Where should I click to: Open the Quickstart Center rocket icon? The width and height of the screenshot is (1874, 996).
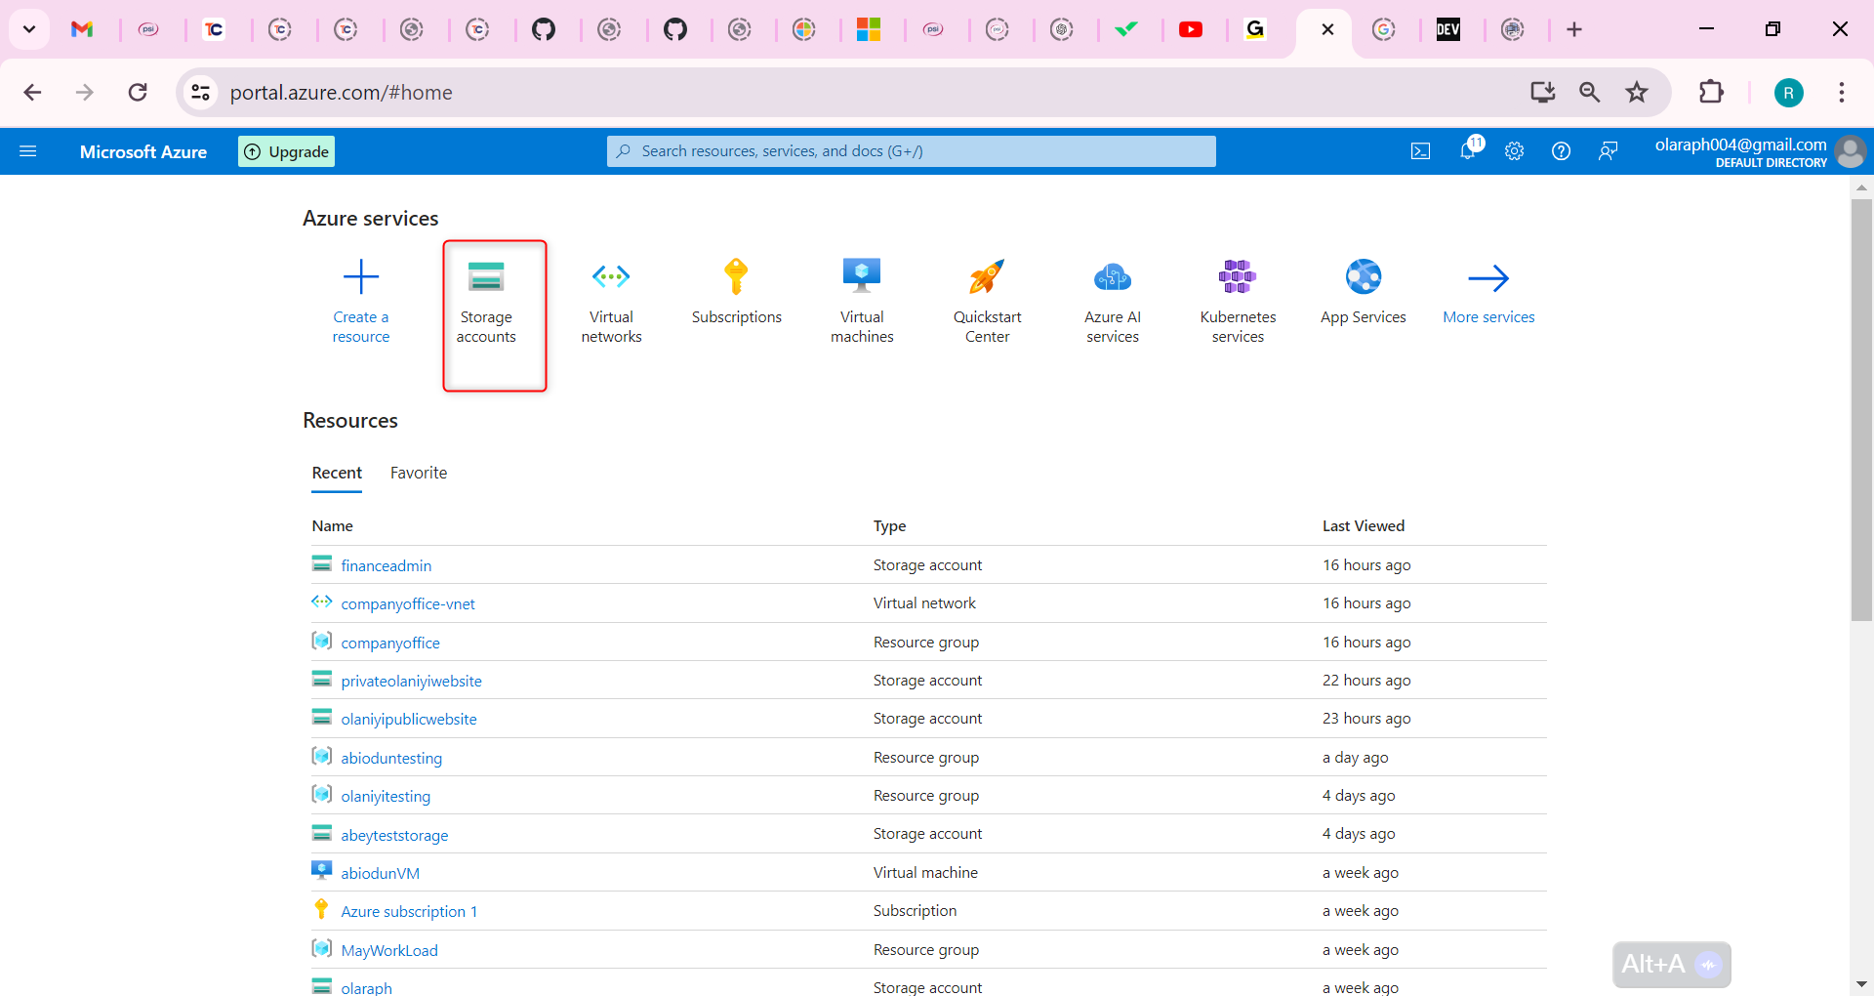pos(986,276)
